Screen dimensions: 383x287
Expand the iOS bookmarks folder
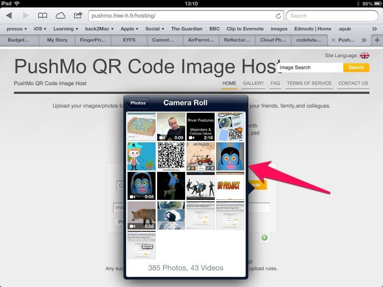pos(40,29)
